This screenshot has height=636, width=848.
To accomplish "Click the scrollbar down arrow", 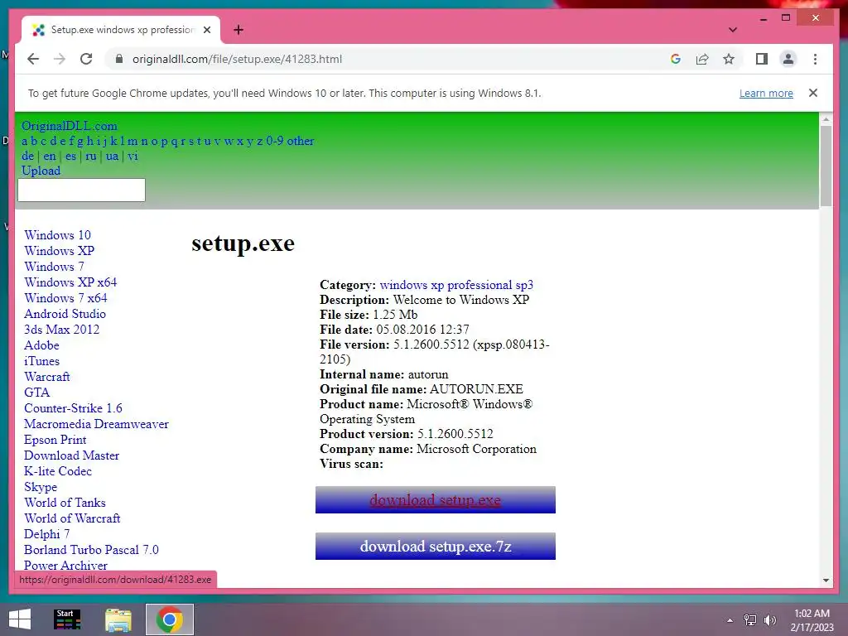I will click(x=826, y=581).
